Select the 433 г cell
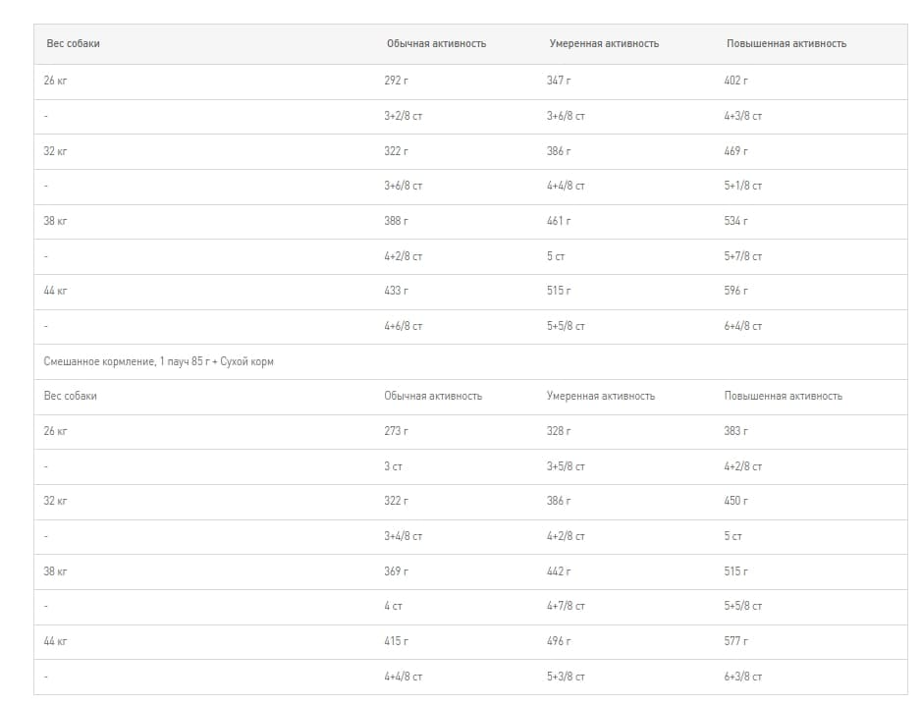This screenshot has width=923, height=705. coord(396,291)
